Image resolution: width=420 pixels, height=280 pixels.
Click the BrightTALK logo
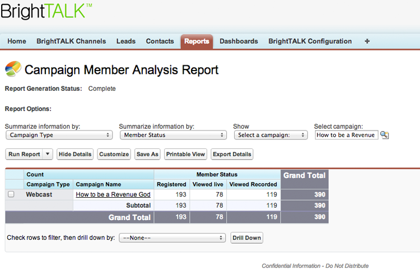coord(46,11)
